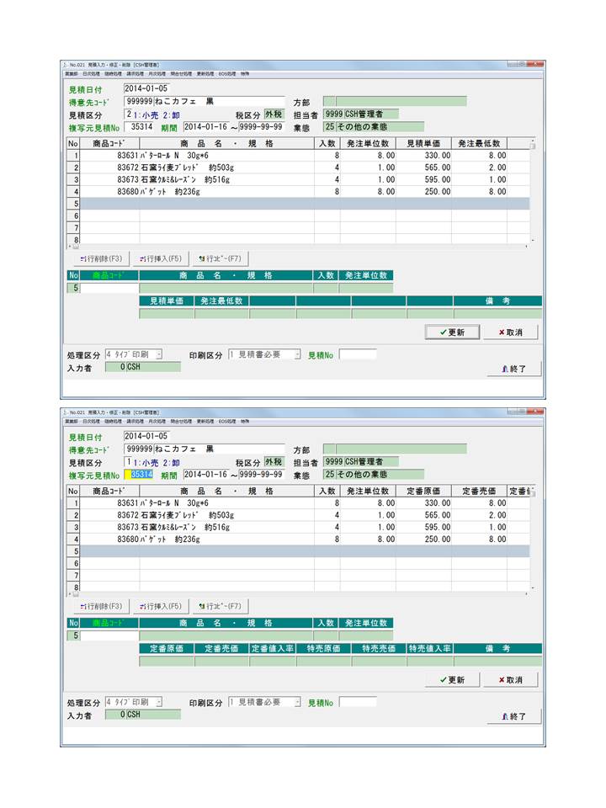Click 見積日付 field in lower window
606x808 pixels.
coord(146,437)
